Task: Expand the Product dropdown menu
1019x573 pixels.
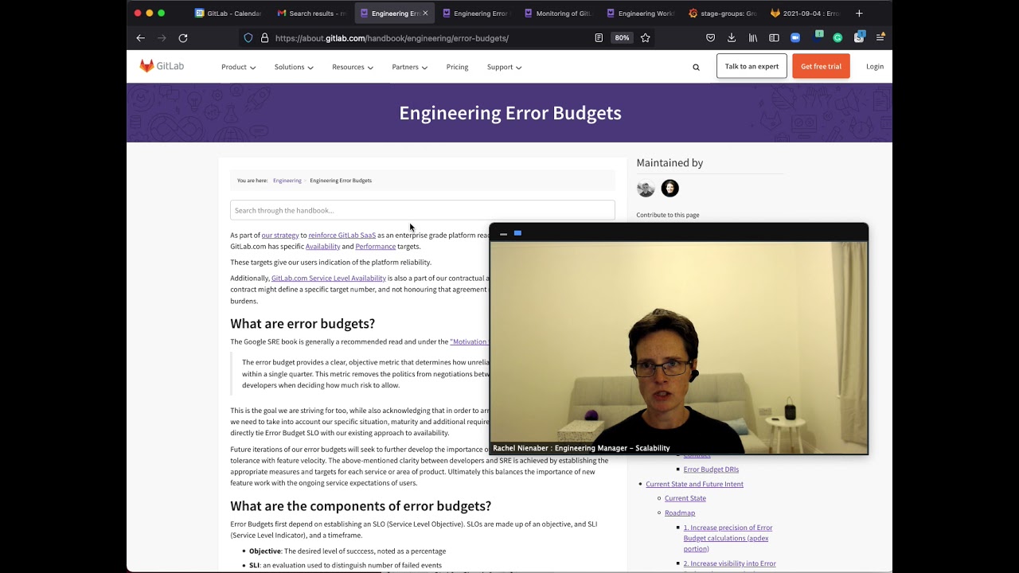Action: pos(238,67)
